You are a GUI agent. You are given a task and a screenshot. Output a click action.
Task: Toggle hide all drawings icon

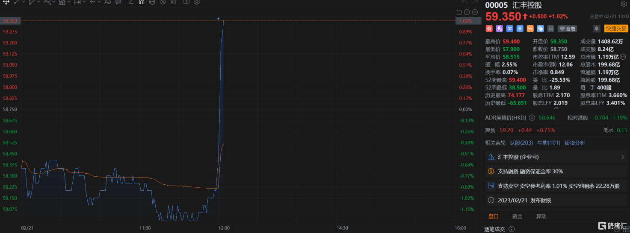(163, 2)
